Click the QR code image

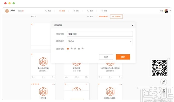pos(160,68)
